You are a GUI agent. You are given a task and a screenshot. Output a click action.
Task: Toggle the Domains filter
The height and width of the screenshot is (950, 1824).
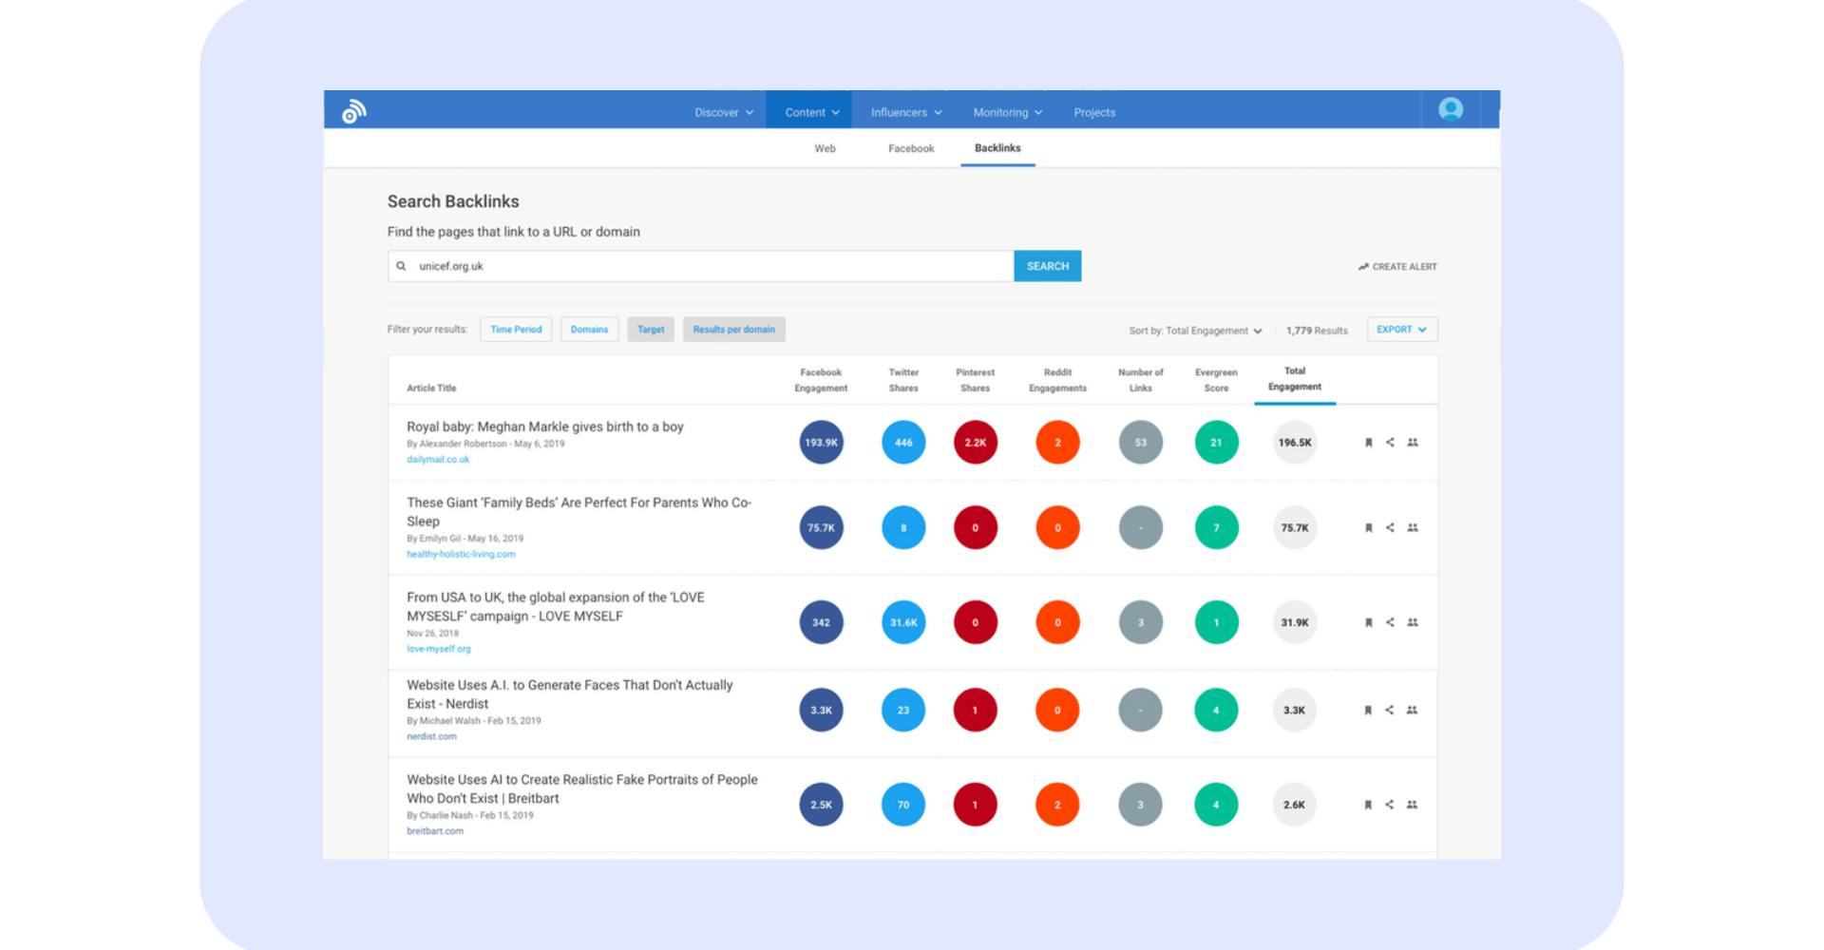coord(589,329)
